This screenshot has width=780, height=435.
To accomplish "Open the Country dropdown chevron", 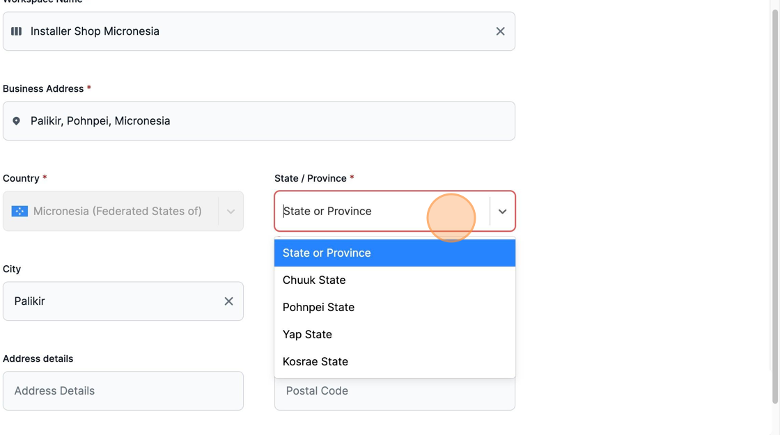I will tap(231, 212).
